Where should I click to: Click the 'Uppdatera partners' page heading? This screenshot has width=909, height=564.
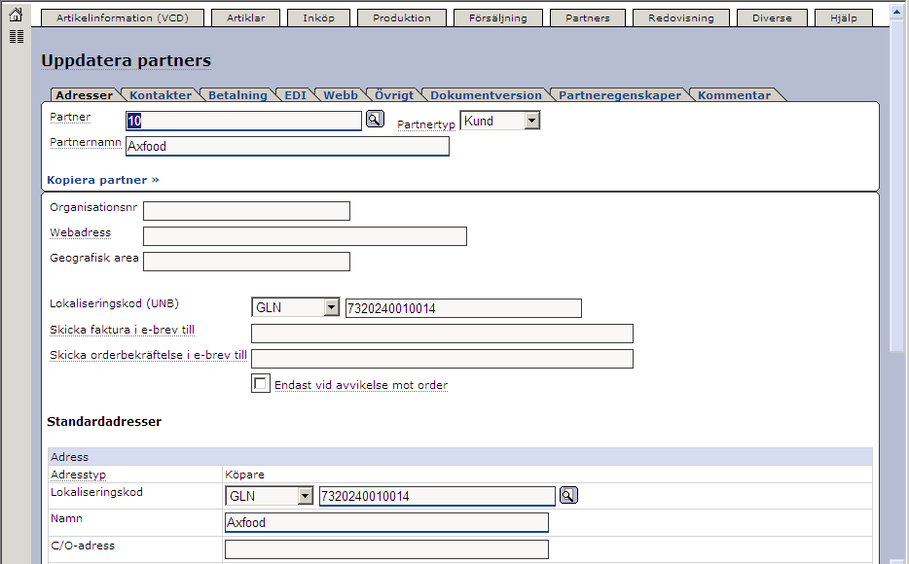pos(126,60)
